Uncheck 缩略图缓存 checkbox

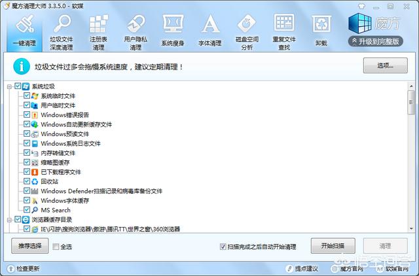26,162
